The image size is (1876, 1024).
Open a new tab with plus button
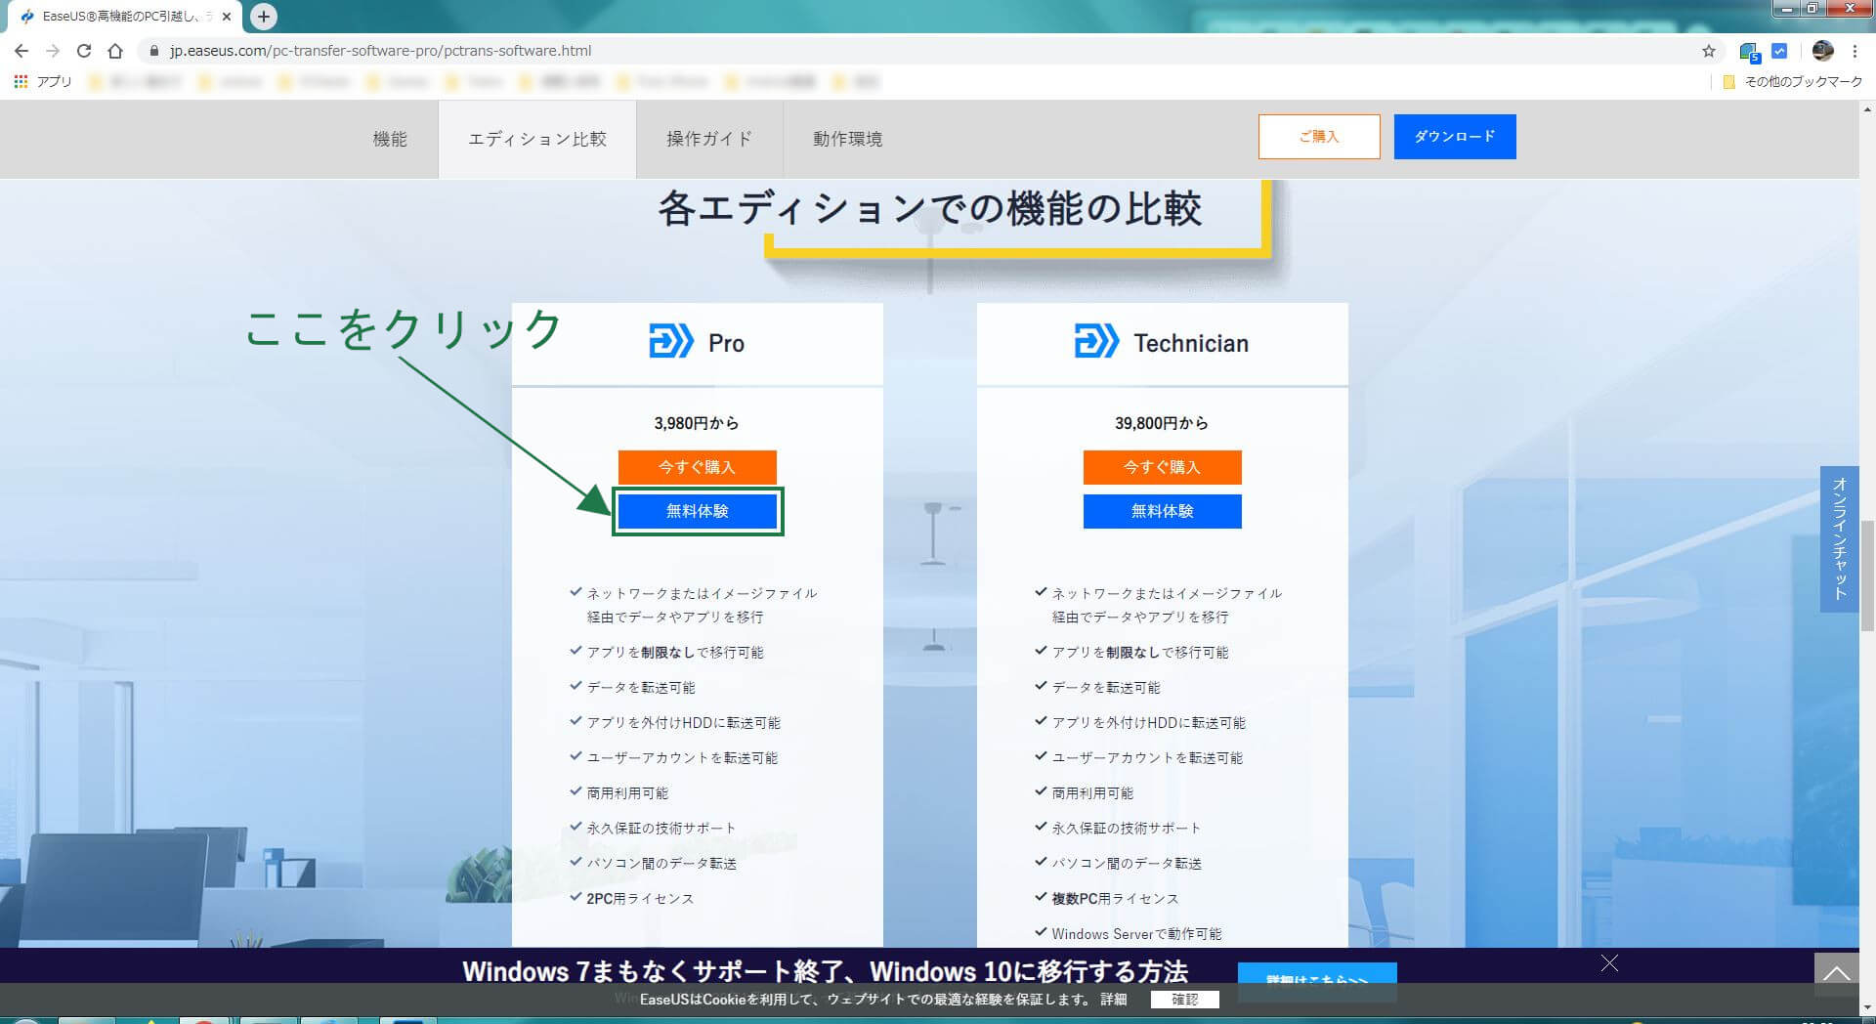(264, 17)
